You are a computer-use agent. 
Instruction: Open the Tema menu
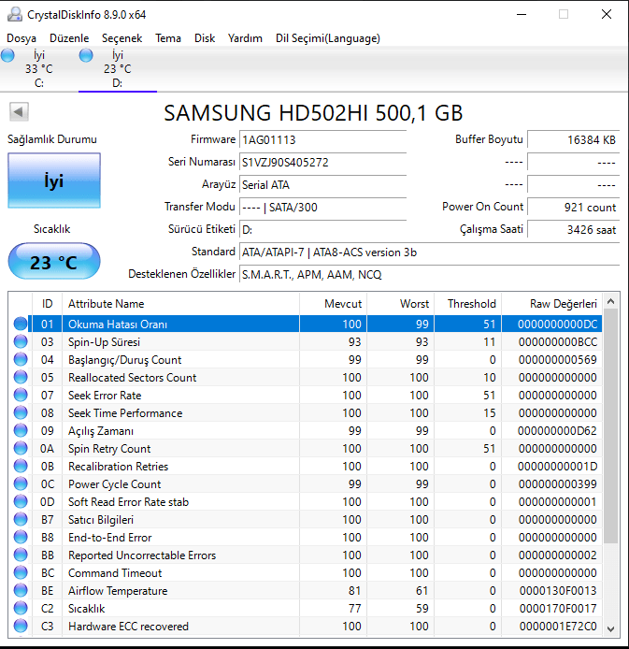pos(168,38)
